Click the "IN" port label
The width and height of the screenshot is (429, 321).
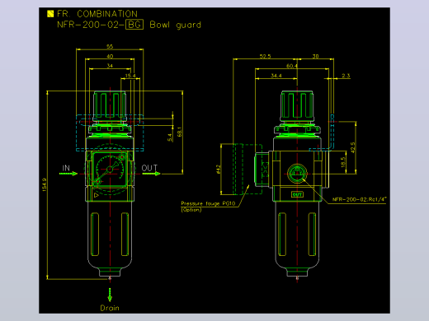66,168
